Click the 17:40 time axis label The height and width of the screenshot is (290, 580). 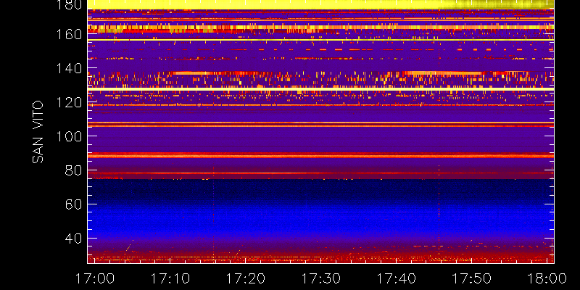click(396, 278)
